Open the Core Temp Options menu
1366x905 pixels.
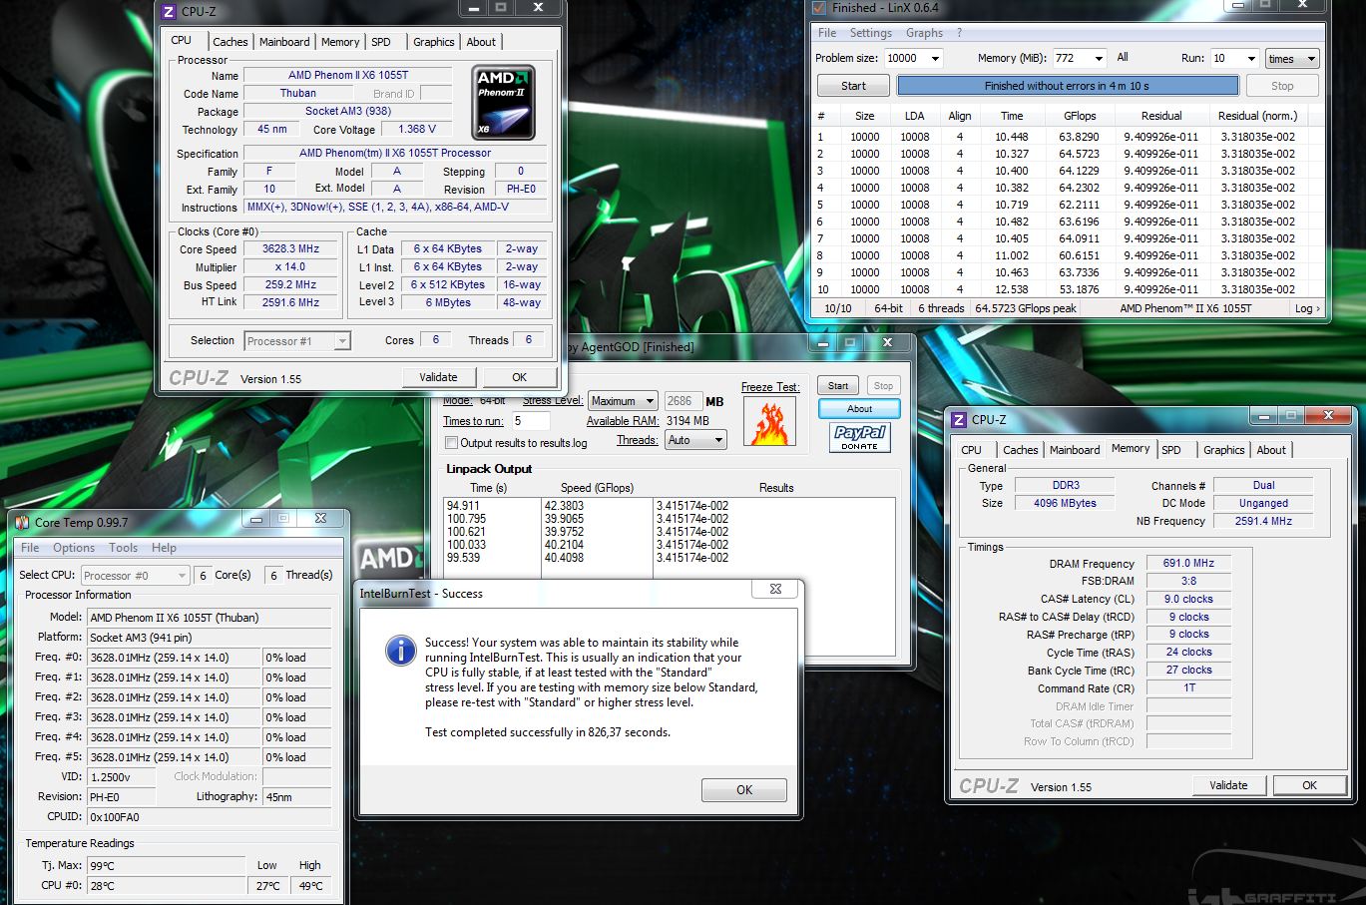click(x=74, y=548)
